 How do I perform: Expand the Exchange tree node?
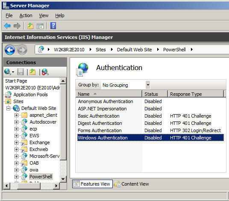[x=16, y=142]
